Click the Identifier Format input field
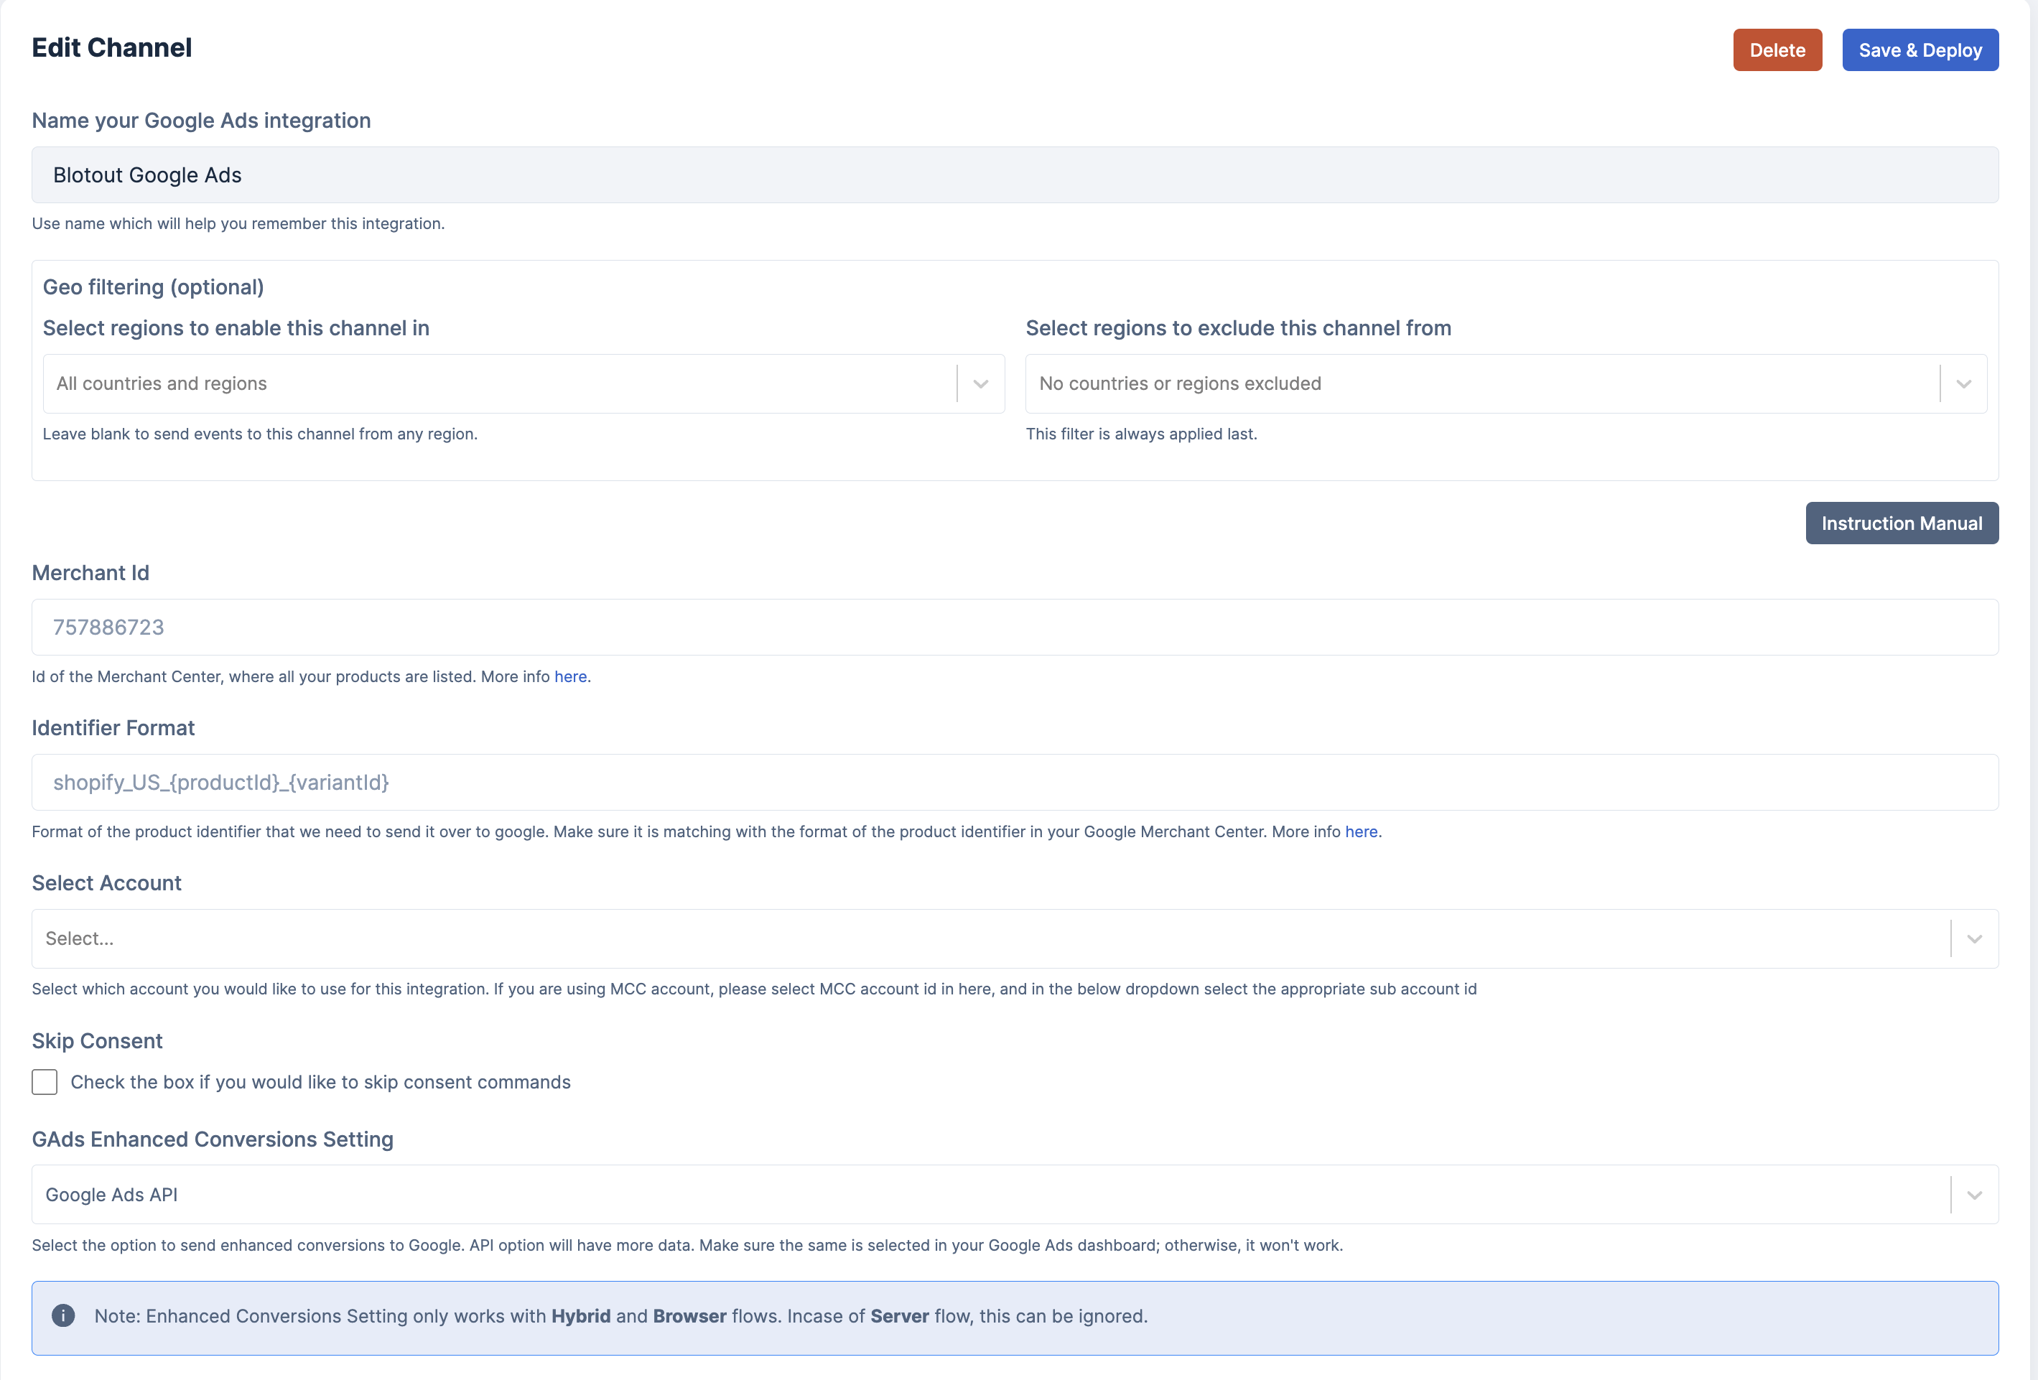 1015,783
